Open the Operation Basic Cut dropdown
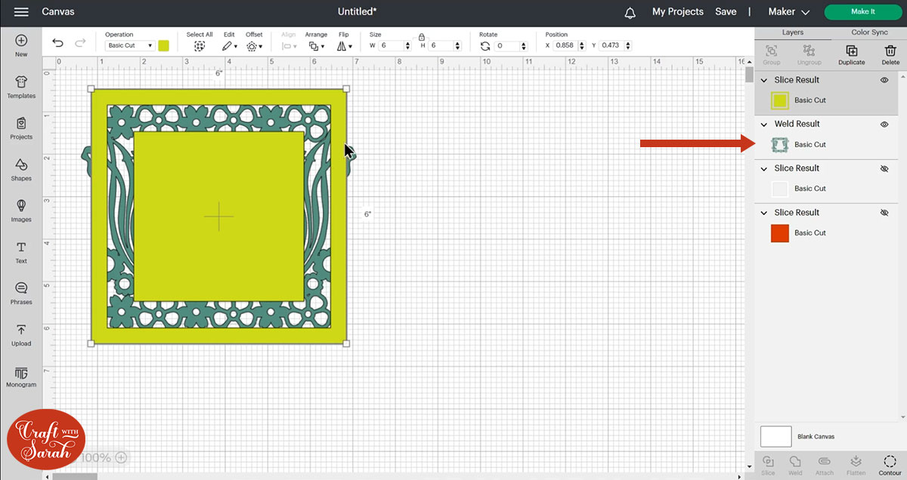Viewport: 907px width, 480px height. 130,46
